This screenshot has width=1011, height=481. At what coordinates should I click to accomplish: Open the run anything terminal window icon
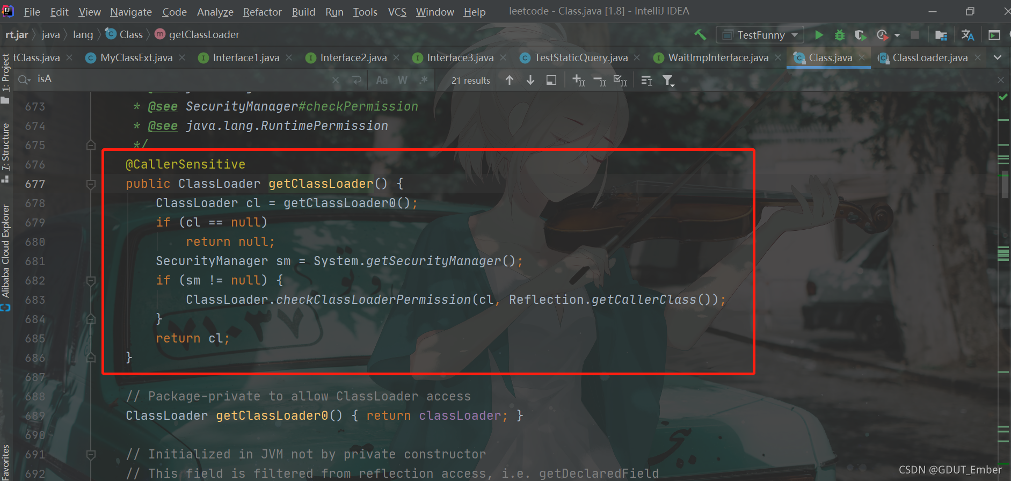(994, 35)
